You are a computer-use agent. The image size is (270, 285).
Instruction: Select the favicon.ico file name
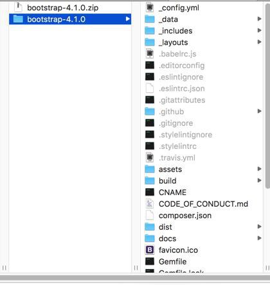pos(178,250)
